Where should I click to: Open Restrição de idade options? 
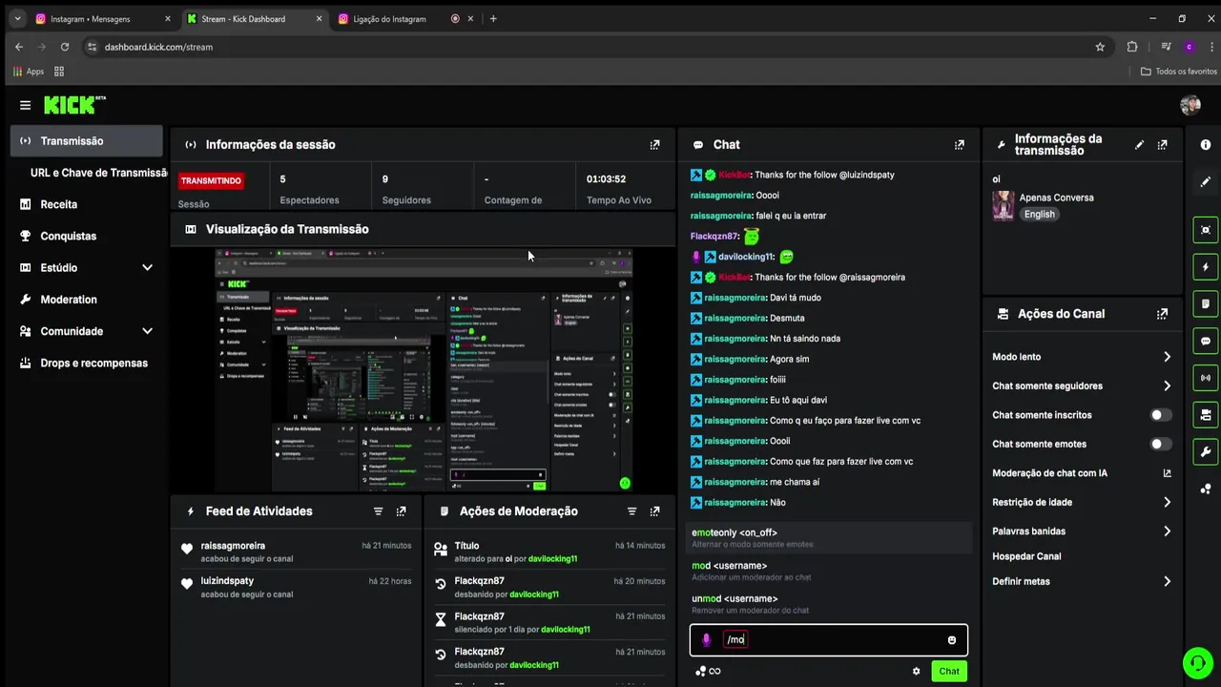pyautogui.click(x=1082, y=503)
